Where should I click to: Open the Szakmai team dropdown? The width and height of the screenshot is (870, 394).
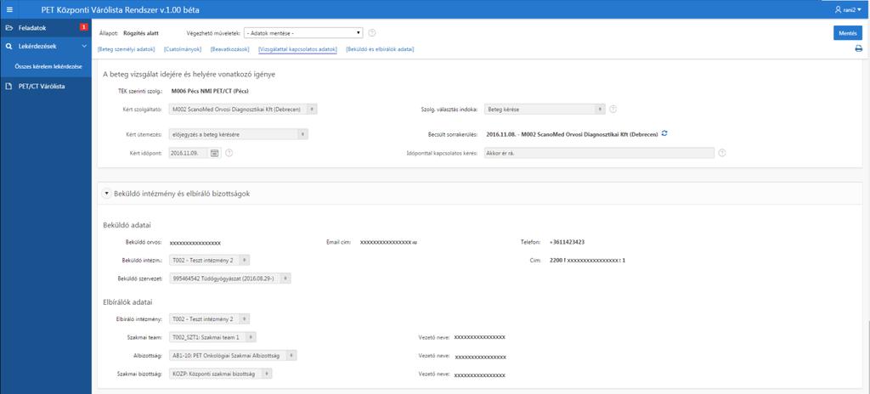(212, 337)
